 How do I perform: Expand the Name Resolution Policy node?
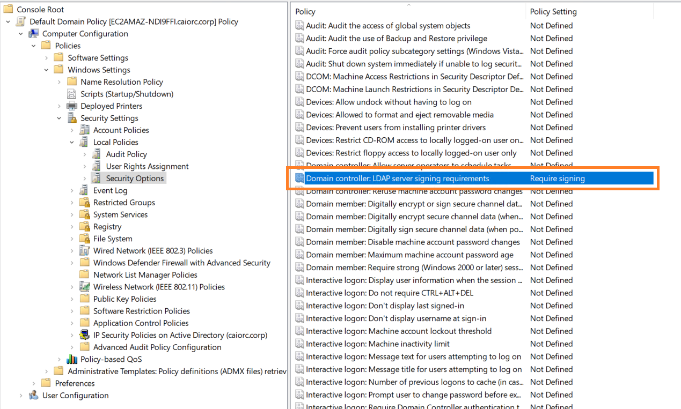pos(59,82)
